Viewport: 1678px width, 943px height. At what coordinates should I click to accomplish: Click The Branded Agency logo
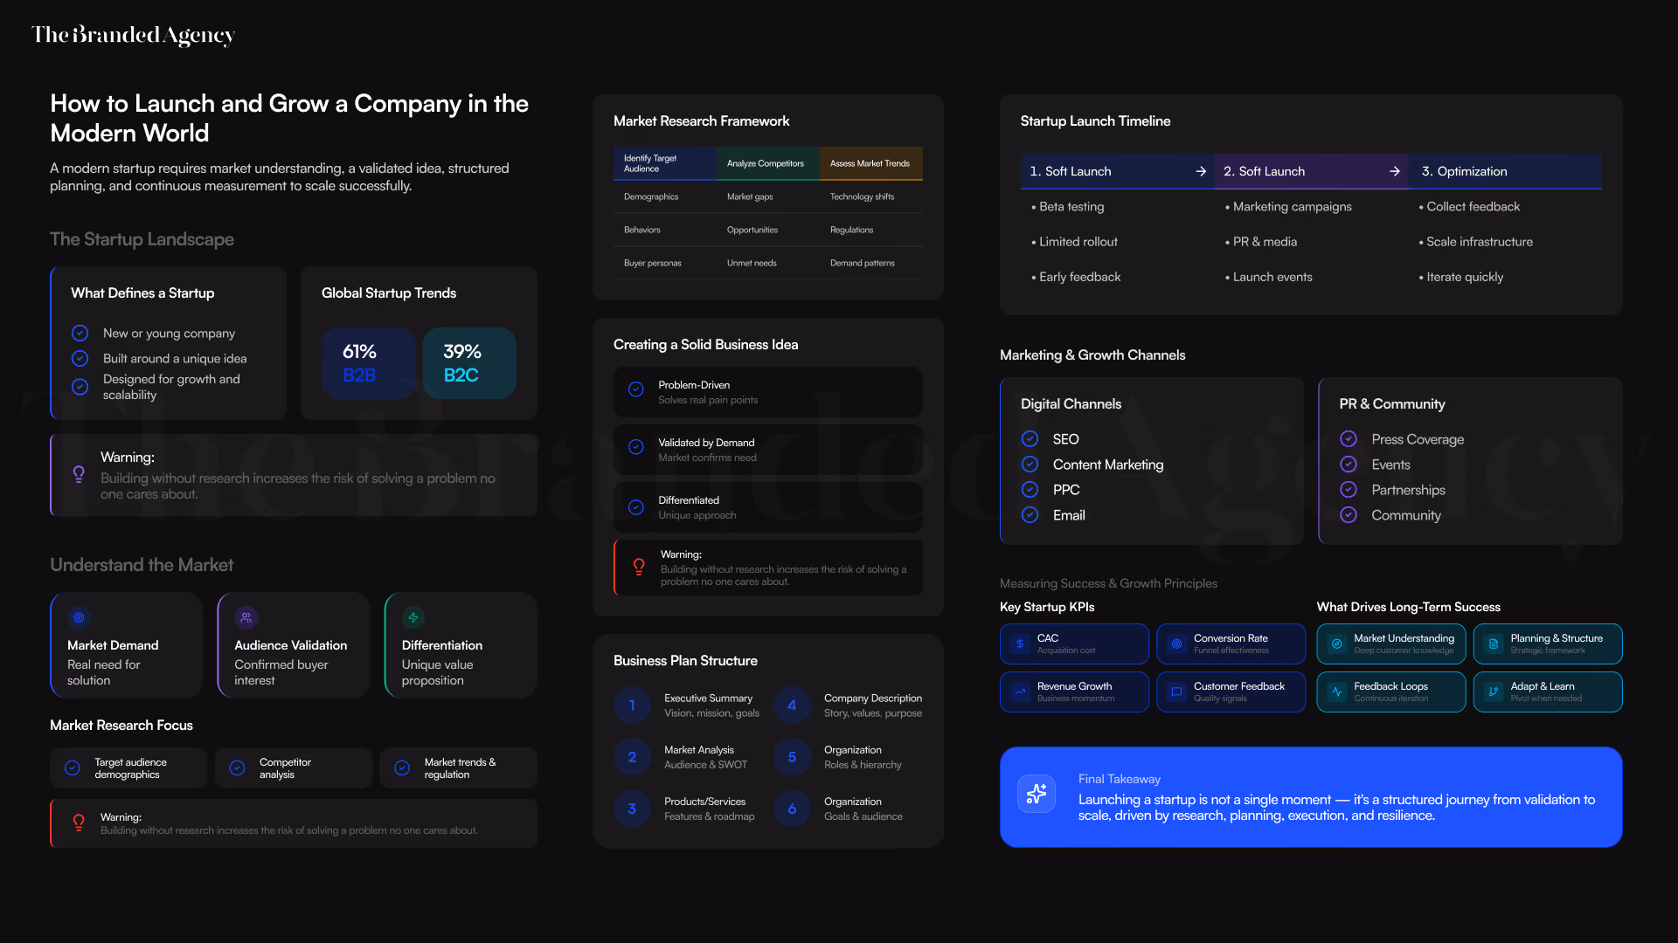click(x=134, y=35)
